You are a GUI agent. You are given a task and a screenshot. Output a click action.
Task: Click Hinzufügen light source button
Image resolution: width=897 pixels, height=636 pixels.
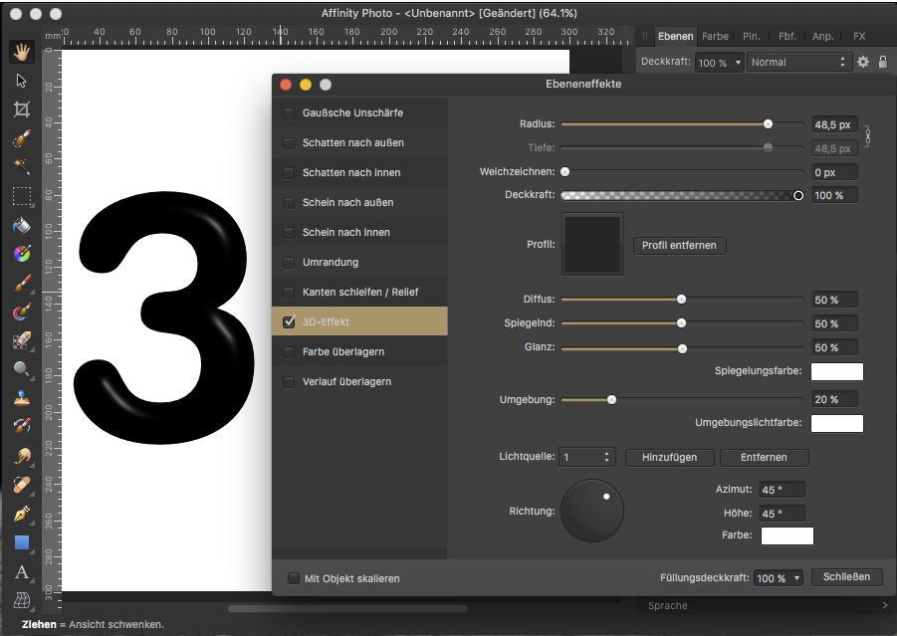(x=669, y=457)
